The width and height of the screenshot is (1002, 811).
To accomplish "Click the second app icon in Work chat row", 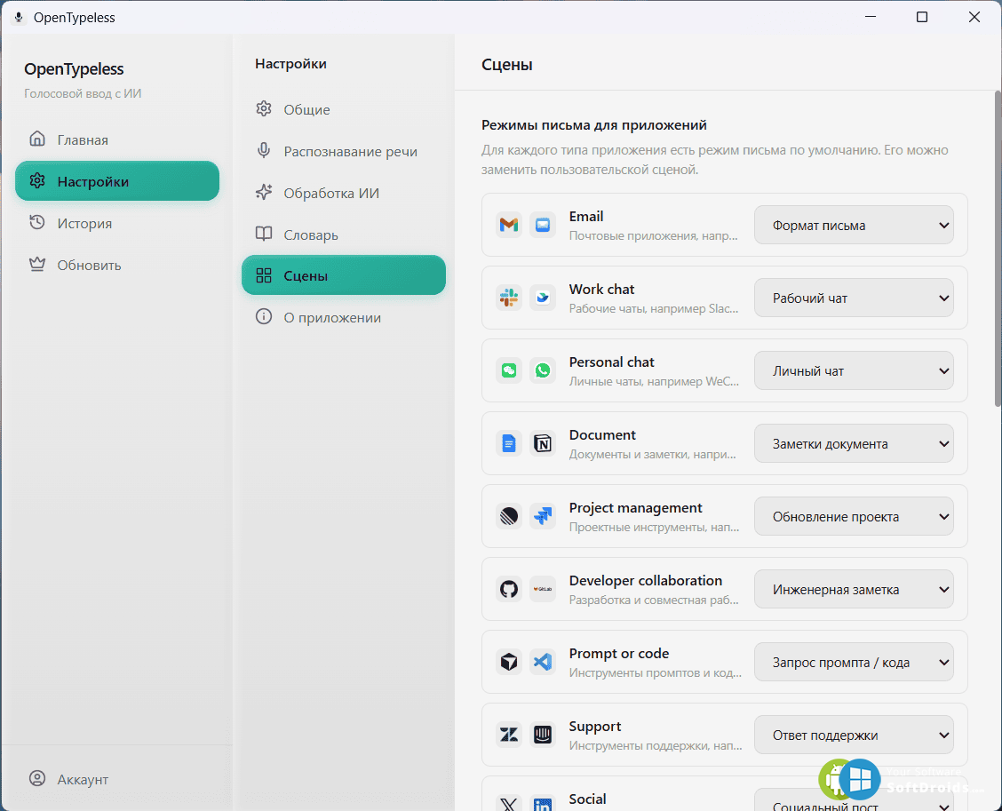I will [543, 298].
